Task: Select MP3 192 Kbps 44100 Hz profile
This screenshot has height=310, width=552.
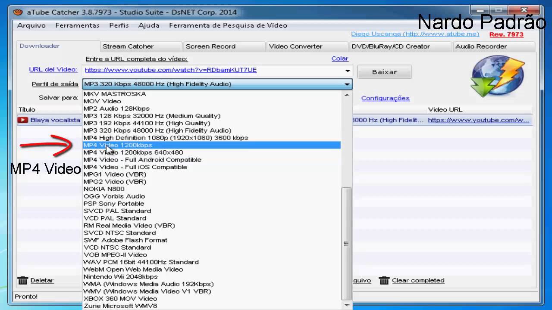Action: click(212, 123)
